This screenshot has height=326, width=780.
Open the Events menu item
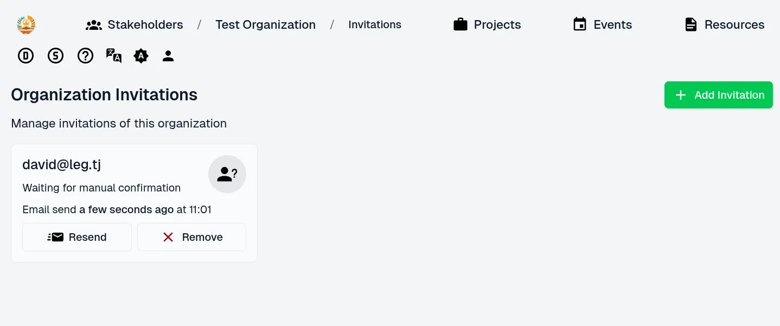pyautogui.click(x=612, y=25)
